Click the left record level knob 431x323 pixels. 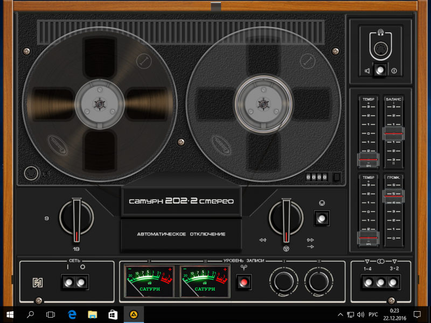(x=284, y=282)
